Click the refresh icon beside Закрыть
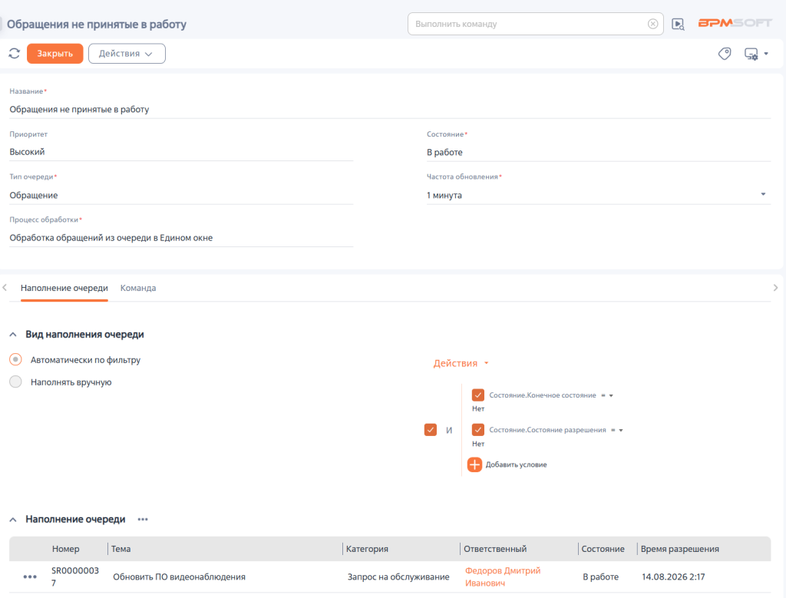Screen dimensions: 786x598 pos(14,54)
